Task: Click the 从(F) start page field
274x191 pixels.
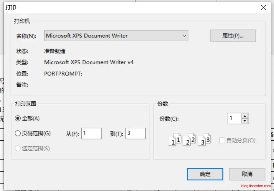Action: pyautogui.click(x=91, y=134)
